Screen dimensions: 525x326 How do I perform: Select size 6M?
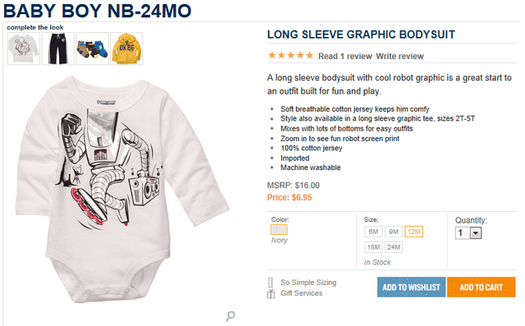coord(373,232)
